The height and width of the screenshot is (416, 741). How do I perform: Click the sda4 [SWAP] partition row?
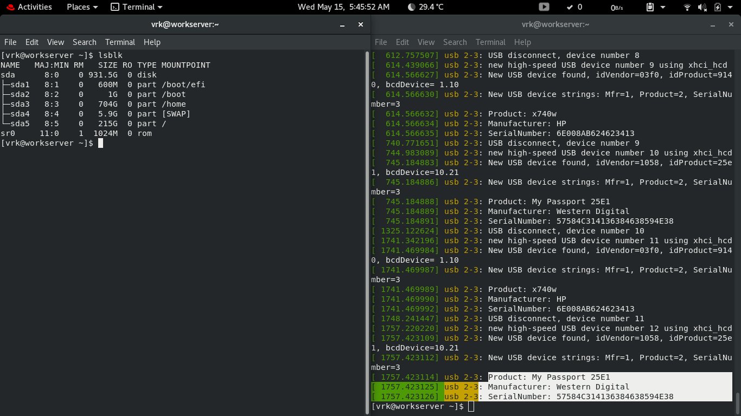(95, 114)
